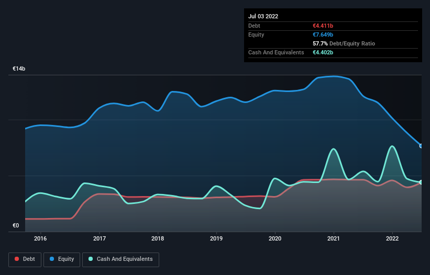Click the €0 y-axis label
Viewport: 430px width, 275px height.
click(x=16, y=225)
